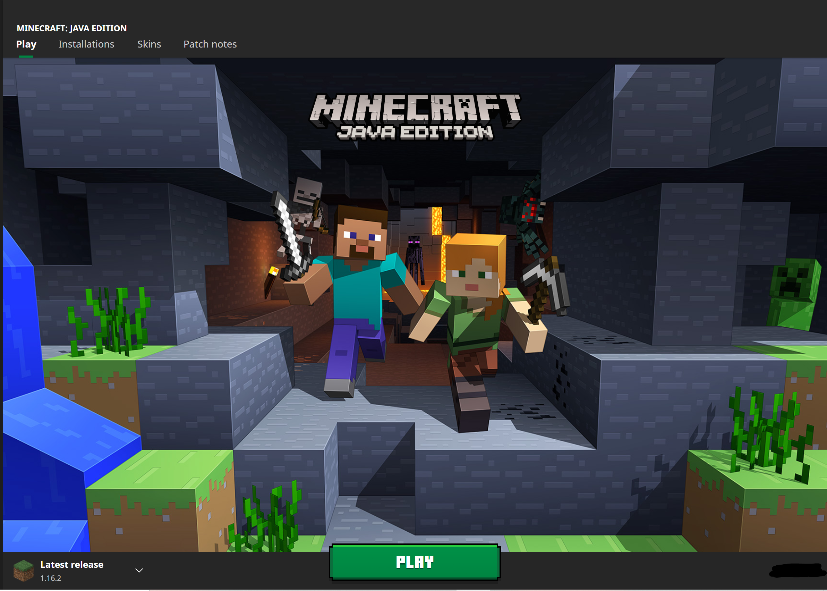Screen dimensions: 827x591
Task: Select the Play tab
Action: click(26, 44)
